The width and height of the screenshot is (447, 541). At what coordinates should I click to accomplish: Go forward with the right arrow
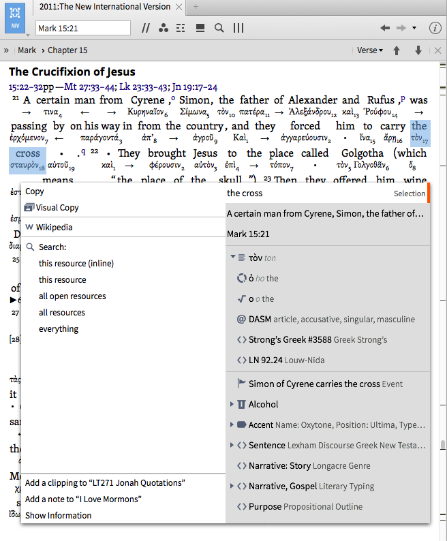coord(401,28)
